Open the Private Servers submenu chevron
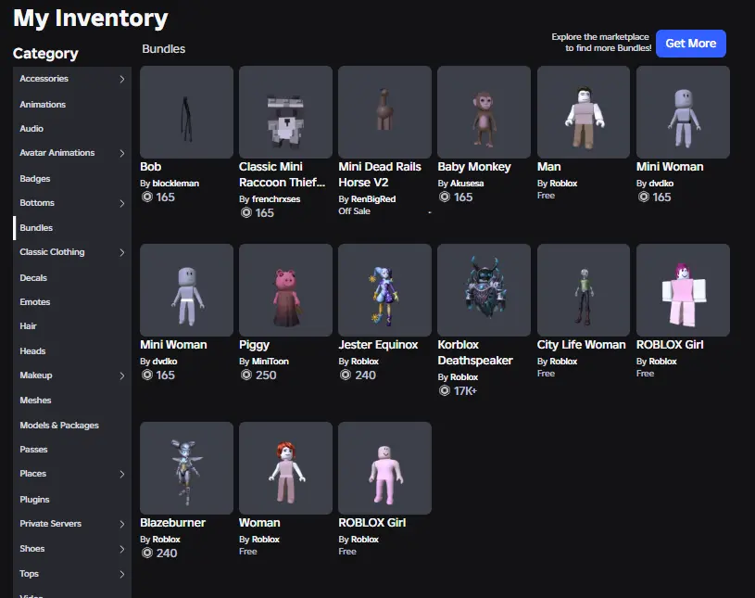Screen dimensions: 755x598 122,524
